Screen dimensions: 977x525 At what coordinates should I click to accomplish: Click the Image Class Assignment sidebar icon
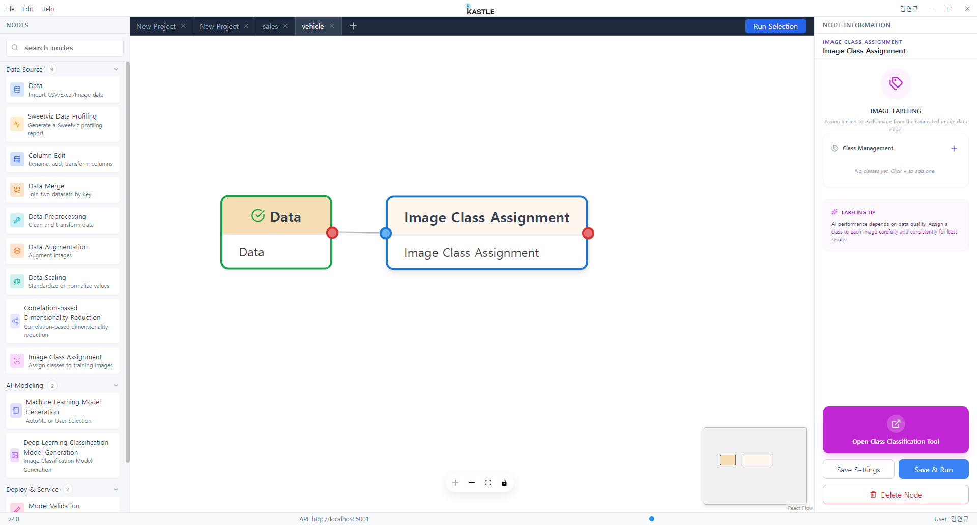[17, 361]
